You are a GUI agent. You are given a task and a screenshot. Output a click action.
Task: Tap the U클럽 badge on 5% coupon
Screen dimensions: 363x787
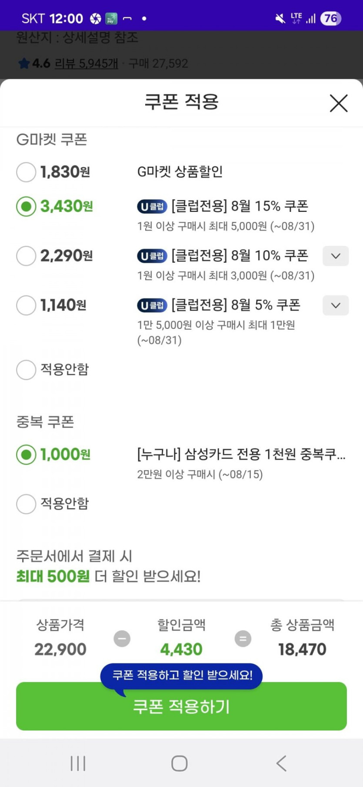(x=152, y=306)
